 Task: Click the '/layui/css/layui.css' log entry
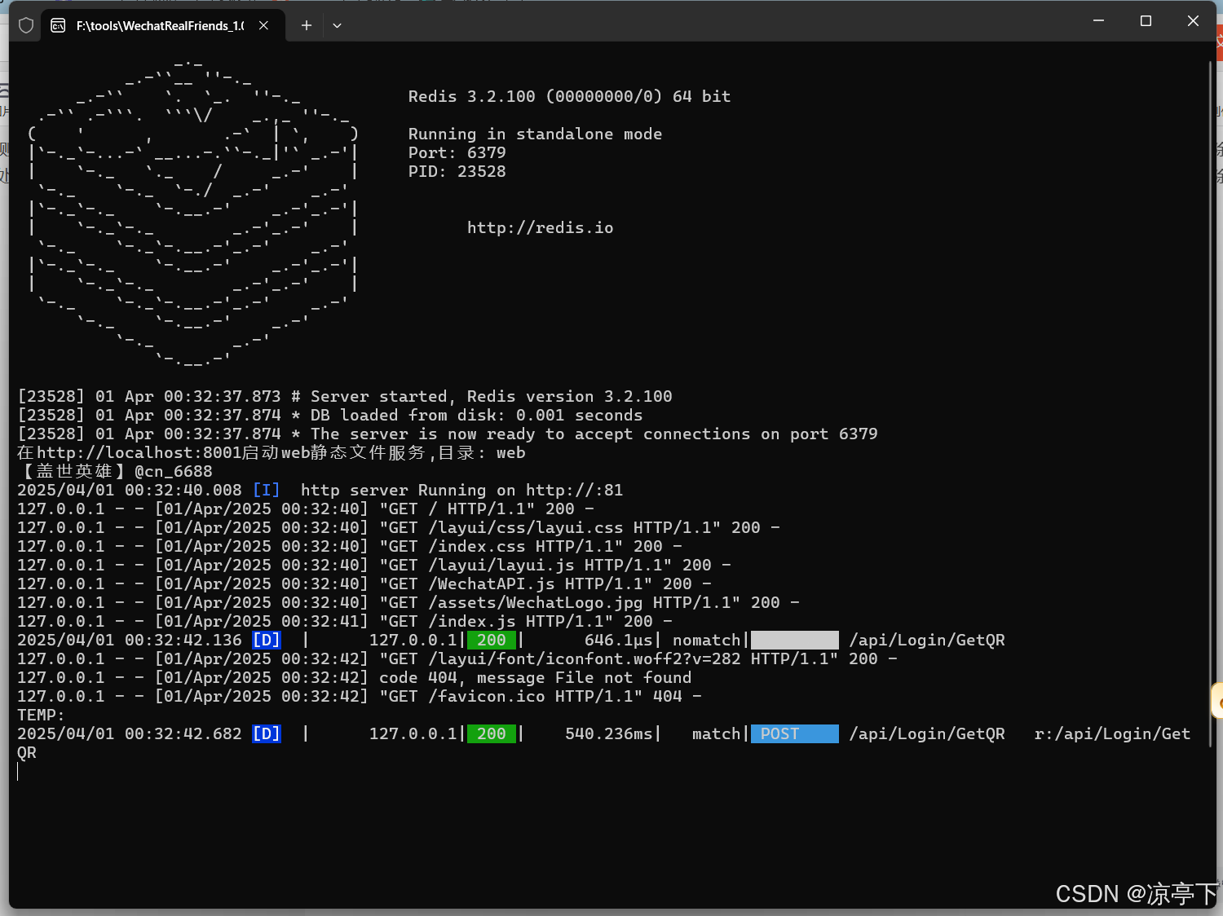pyautogui.click(x=399, y=527)
